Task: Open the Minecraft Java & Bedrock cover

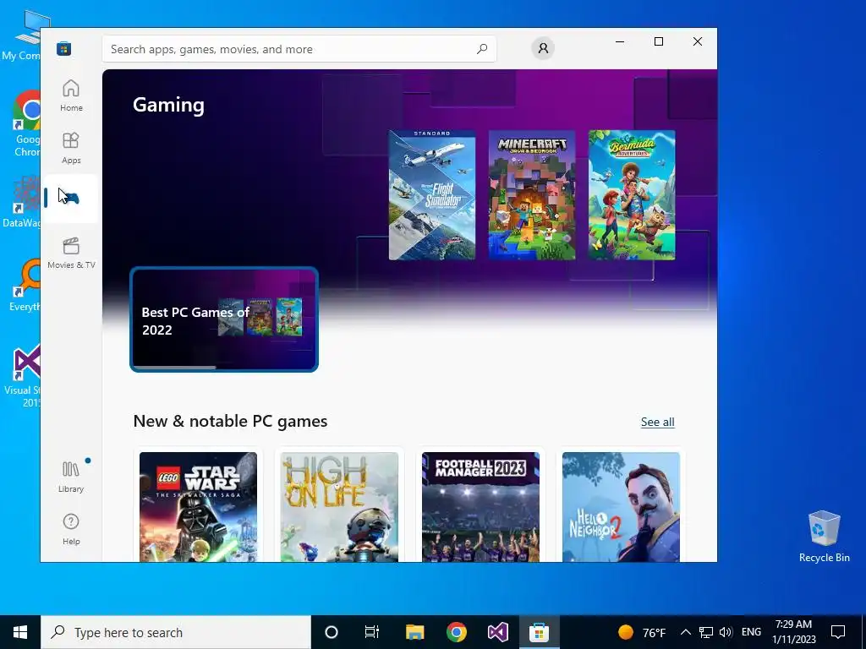Action: (532, 195)
